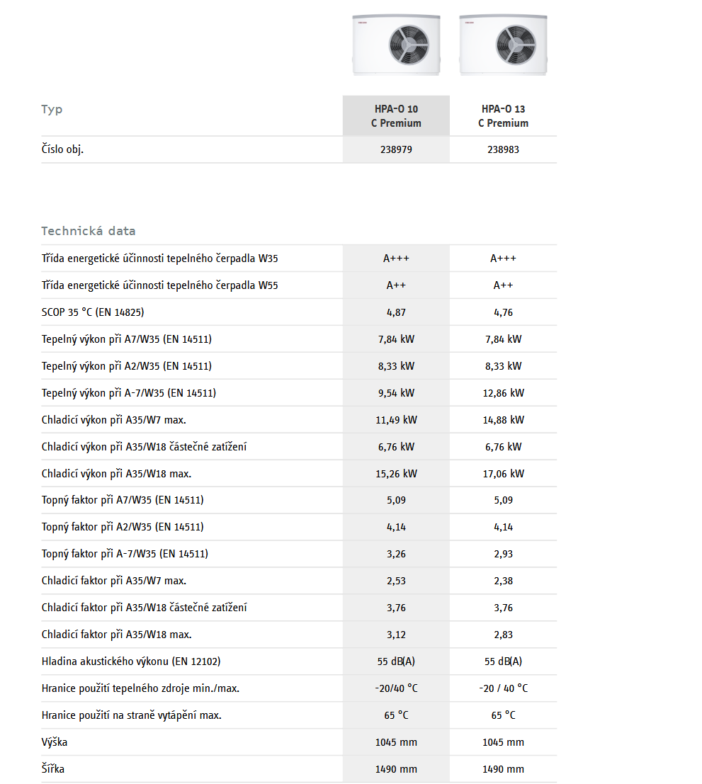This screenshot has width=702, height=784.
Task: Click the SCOP 35 °C (EN 14825) label
Action: coord(93,312)
